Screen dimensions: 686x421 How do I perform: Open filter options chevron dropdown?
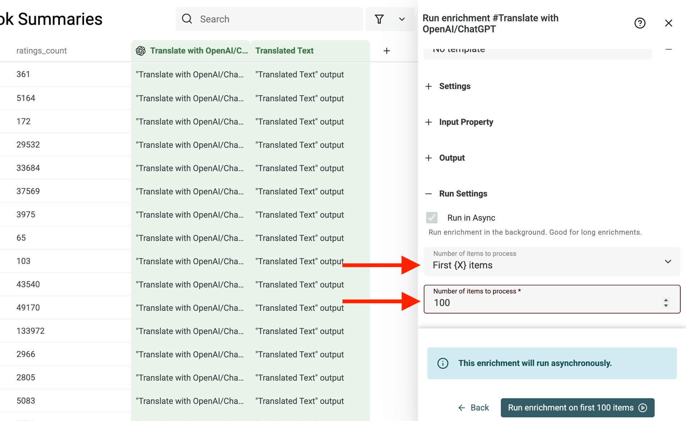(x=402, y=19)
